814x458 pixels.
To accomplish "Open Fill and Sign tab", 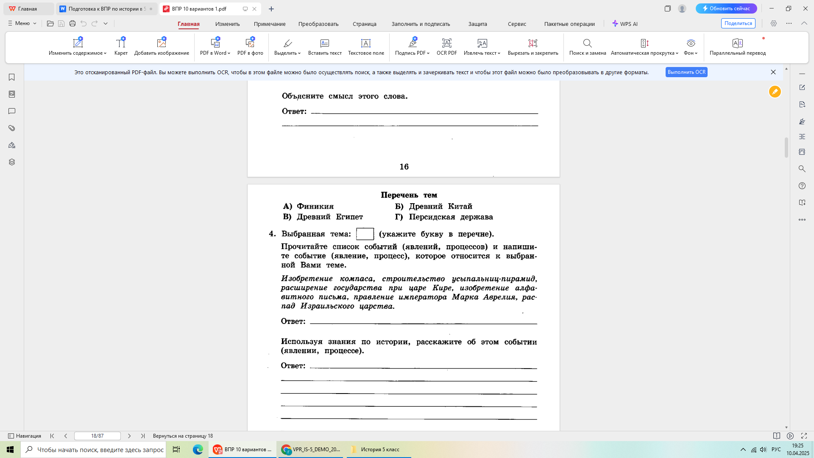I will tap(421, 24).
